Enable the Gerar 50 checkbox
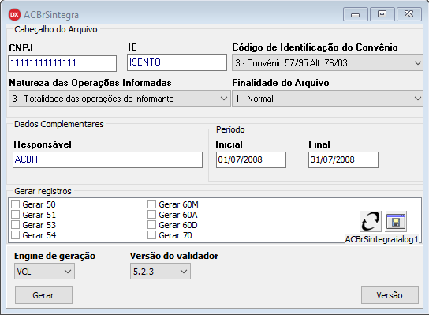 pos(15,204)
